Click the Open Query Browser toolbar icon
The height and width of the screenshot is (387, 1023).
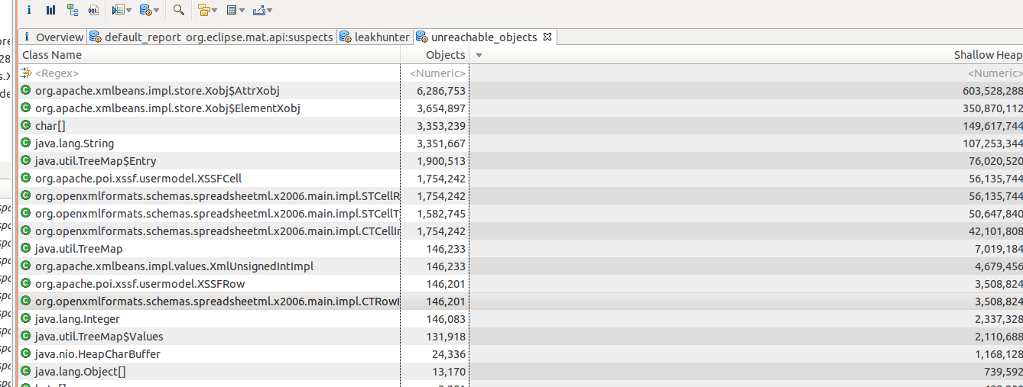pos(117,10)
